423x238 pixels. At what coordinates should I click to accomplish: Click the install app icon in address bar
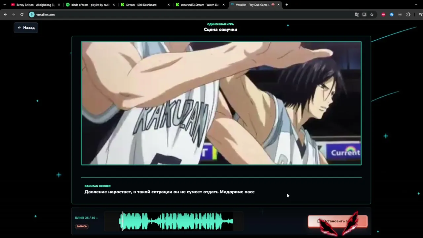tap(365, 15)
